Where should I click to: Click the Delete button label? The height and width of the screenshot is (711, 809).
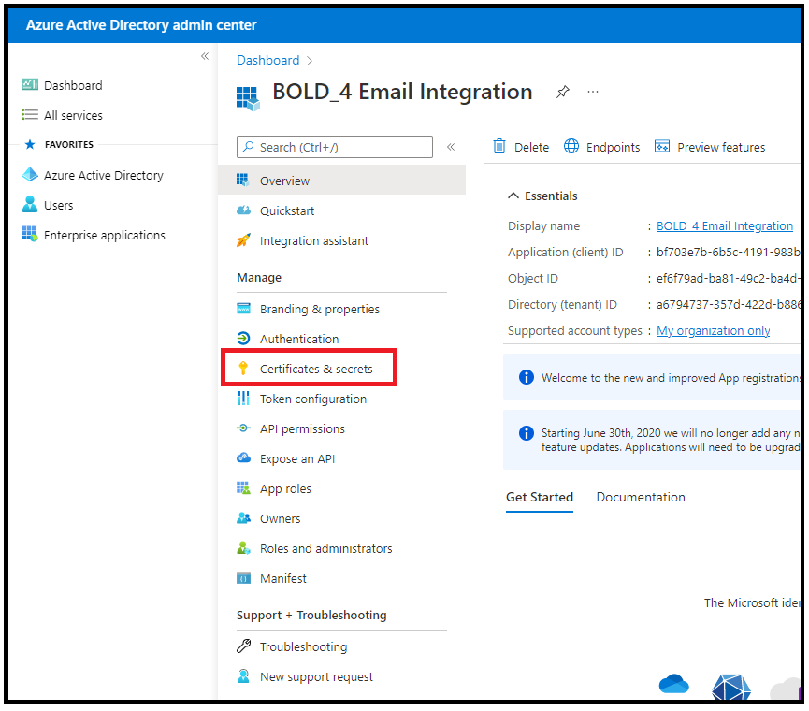click(531, 147)
